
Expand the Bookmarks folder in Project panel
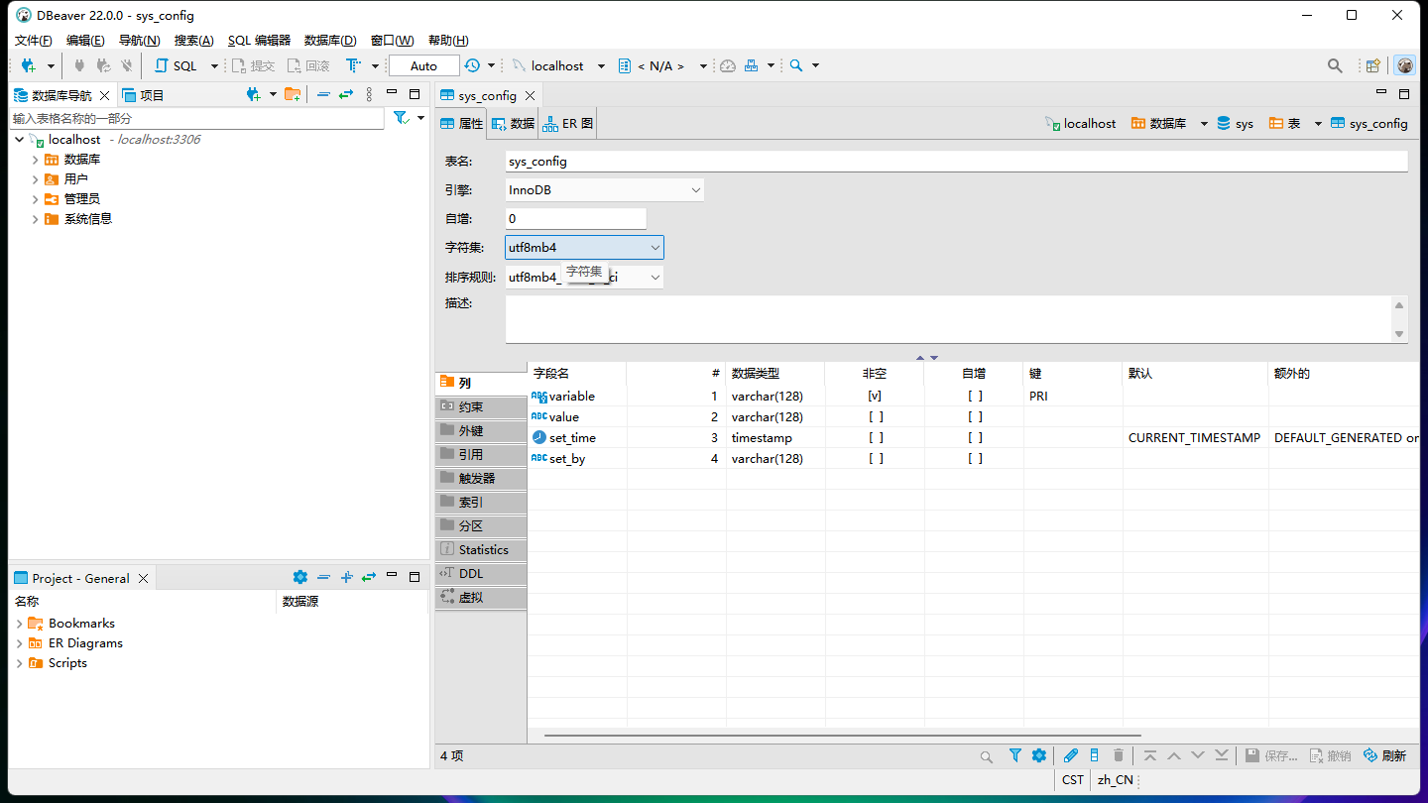(x=19, y=624)
